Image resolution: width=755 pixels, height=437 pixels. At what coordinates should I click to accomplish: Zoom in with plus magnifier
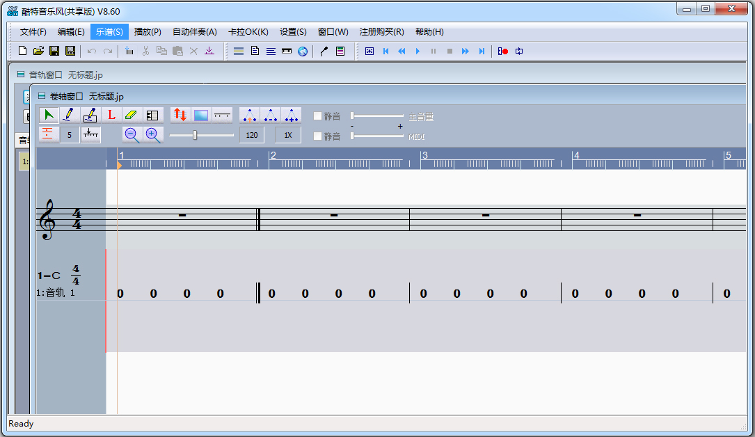pos(152,135)
